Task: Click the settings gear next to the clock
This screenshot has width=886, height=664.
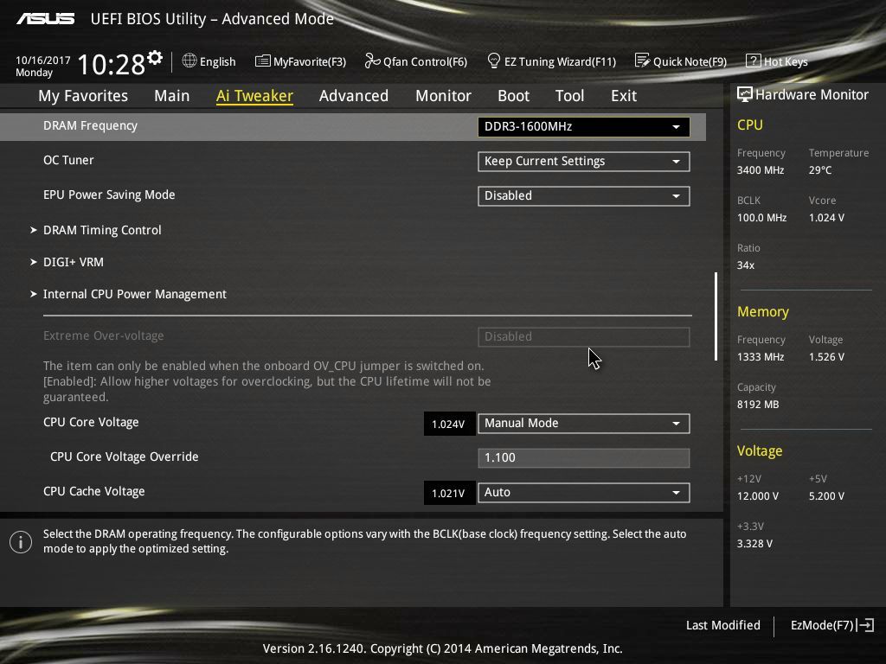Action: pos(155,58)
